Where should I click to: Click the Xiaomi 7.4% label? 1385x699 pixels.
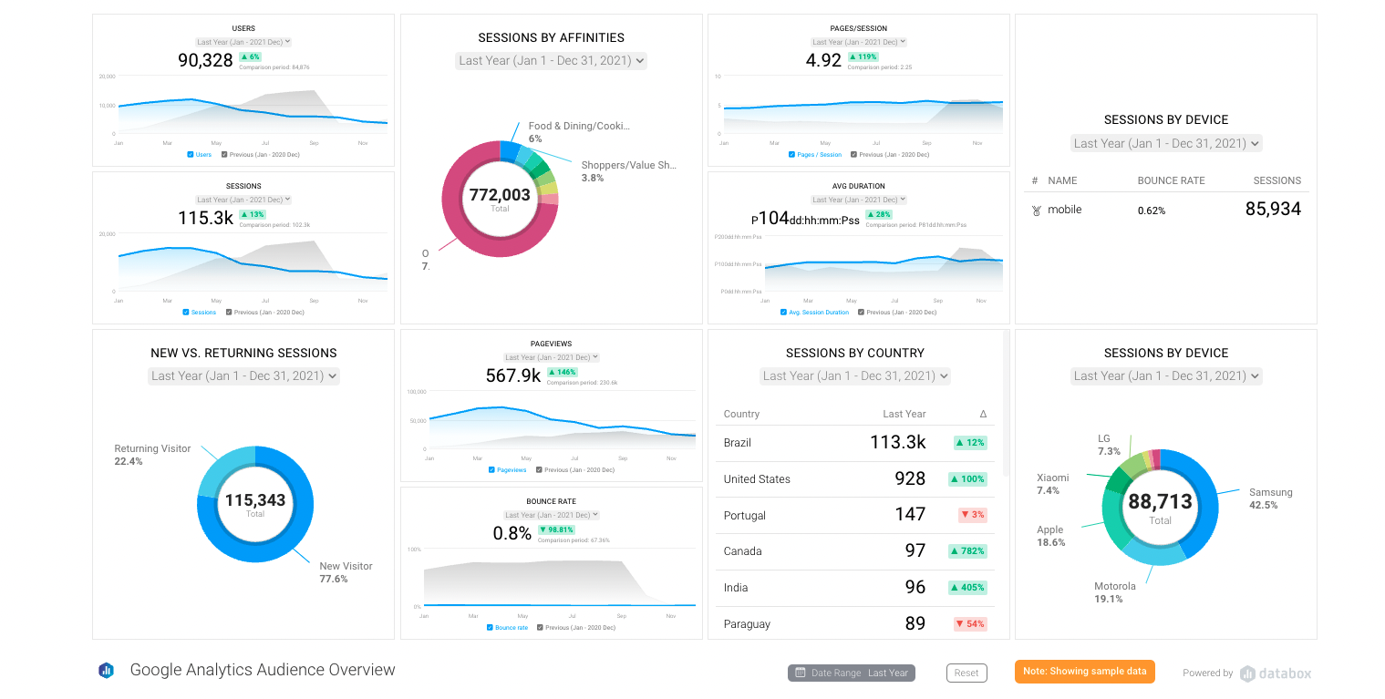[x=1053, y=484]
